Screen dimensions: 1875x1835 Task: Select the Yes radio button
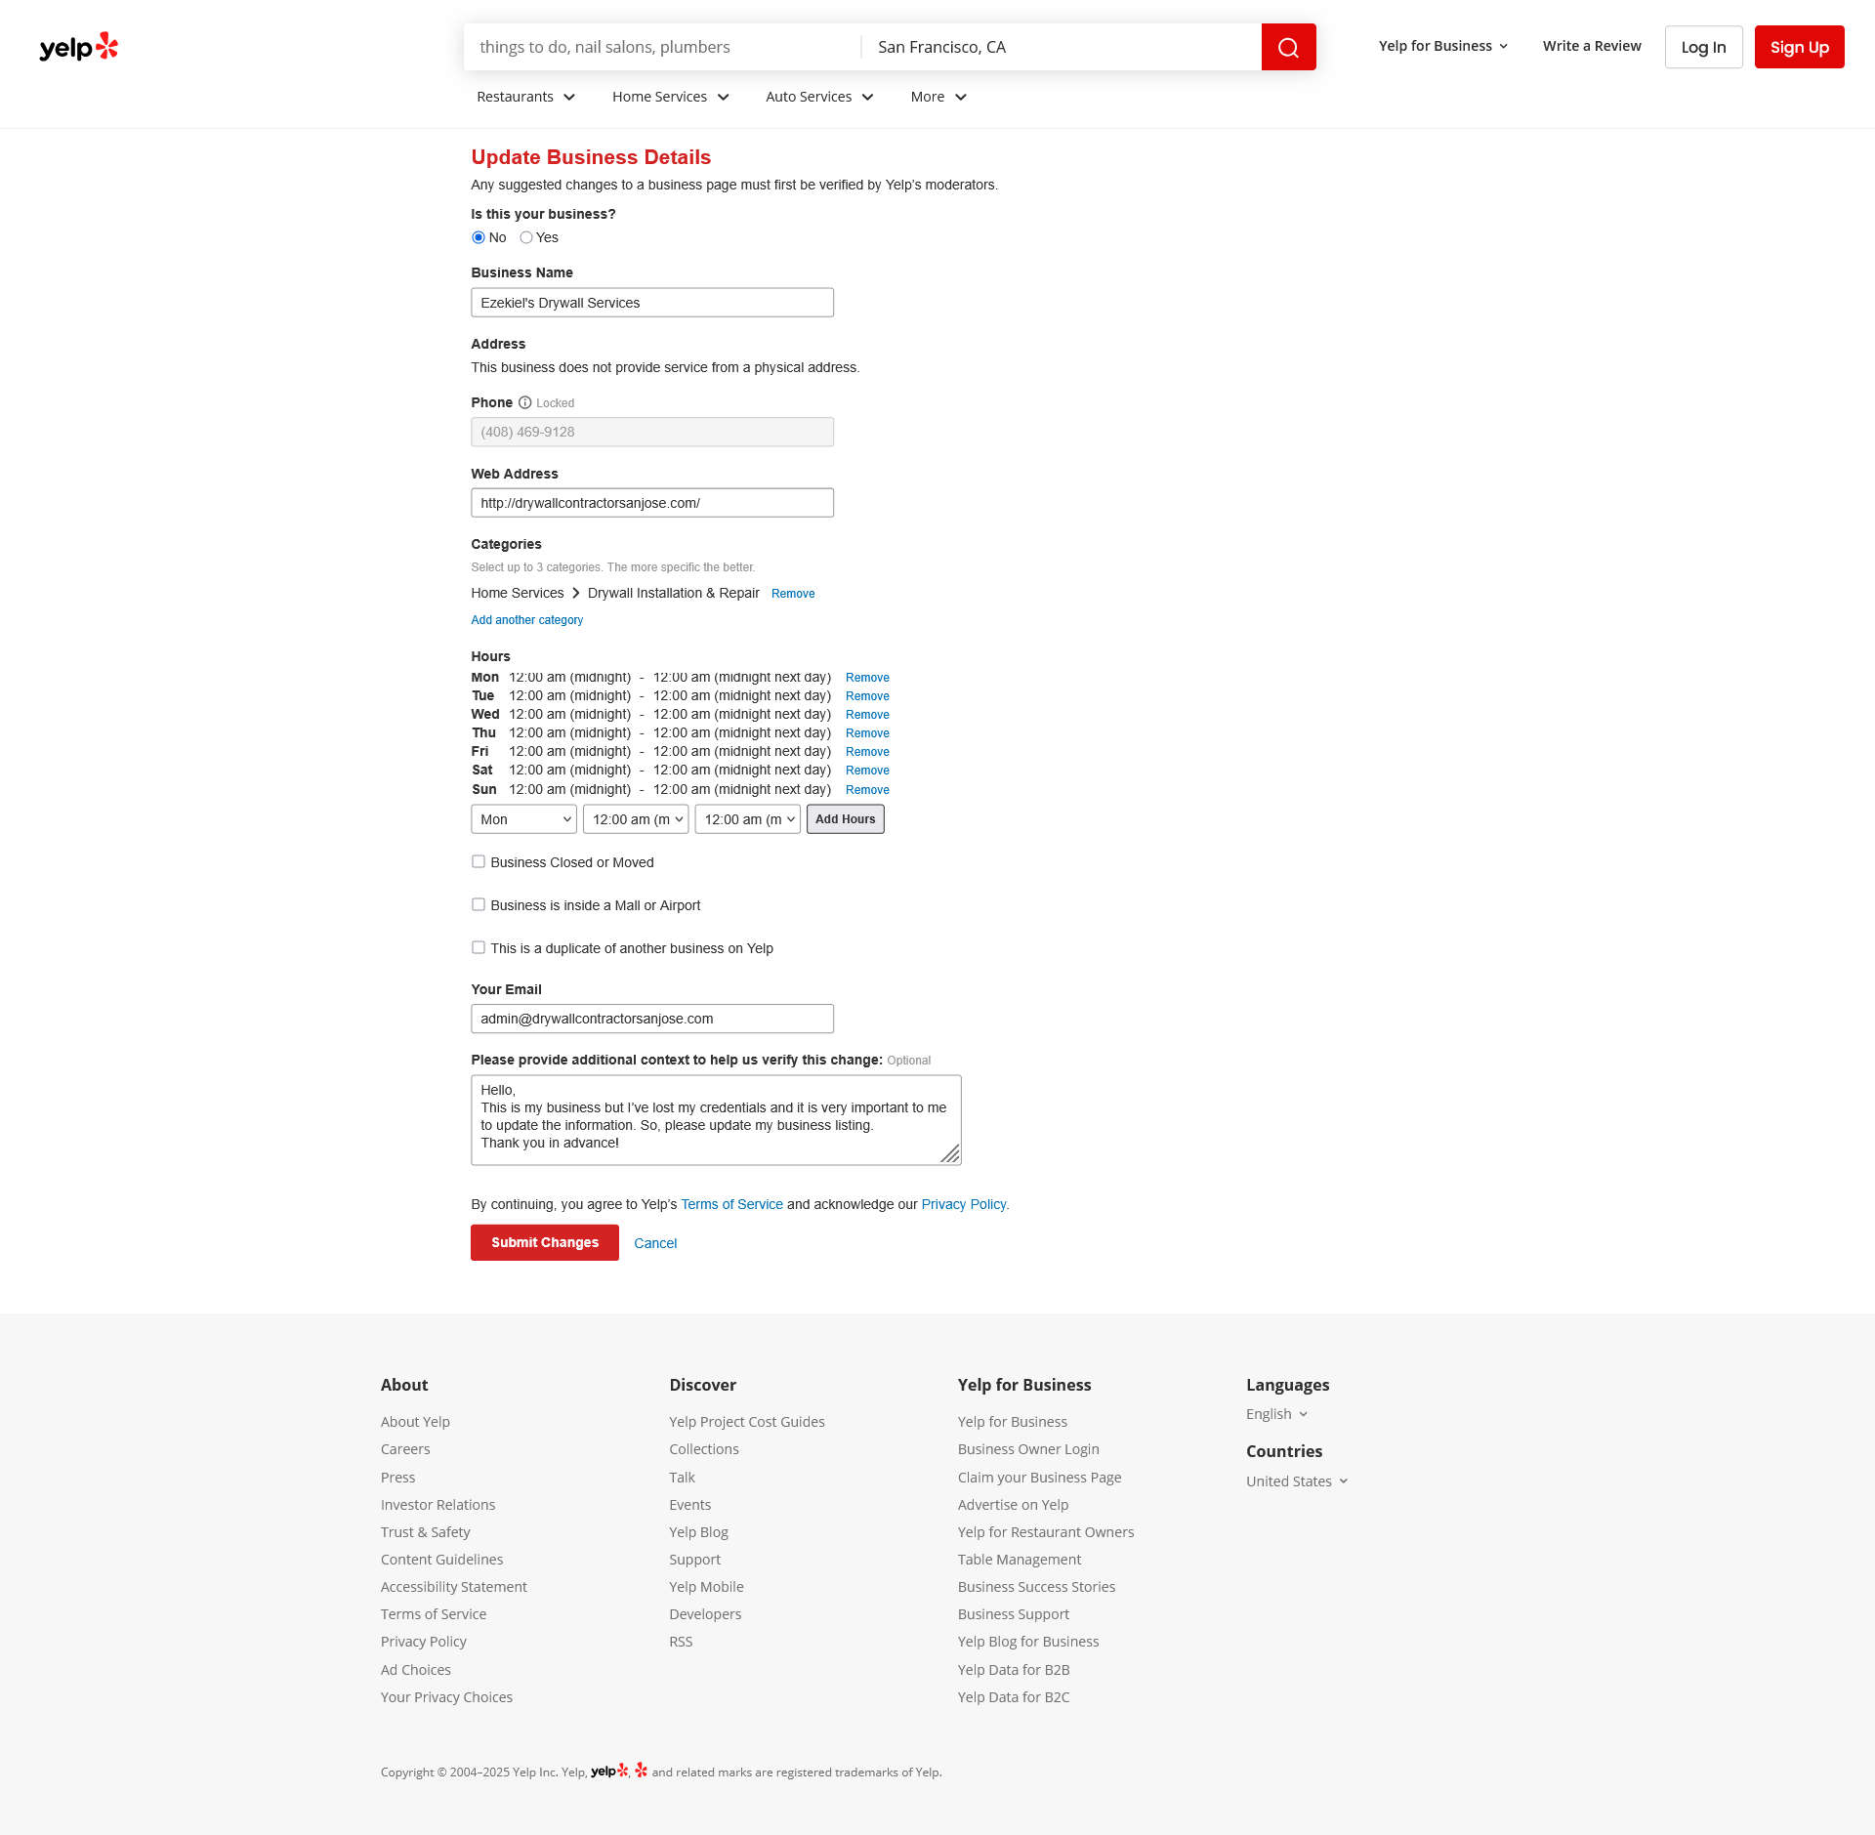(x=526, y=237)
